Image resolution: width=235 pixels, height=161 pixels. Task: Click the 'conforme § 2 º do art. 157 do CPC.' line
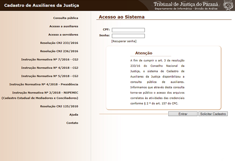154,103
